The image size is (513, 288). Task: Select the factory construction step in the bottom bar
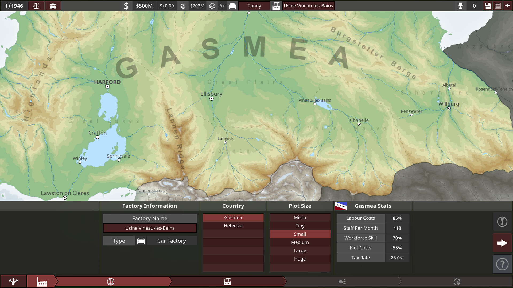227,281
